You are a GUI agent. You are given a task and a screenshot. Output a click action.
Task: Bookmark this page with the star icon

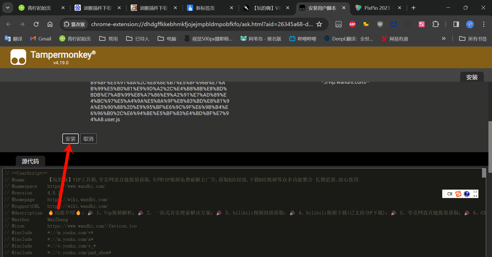(x=319, y=24)
